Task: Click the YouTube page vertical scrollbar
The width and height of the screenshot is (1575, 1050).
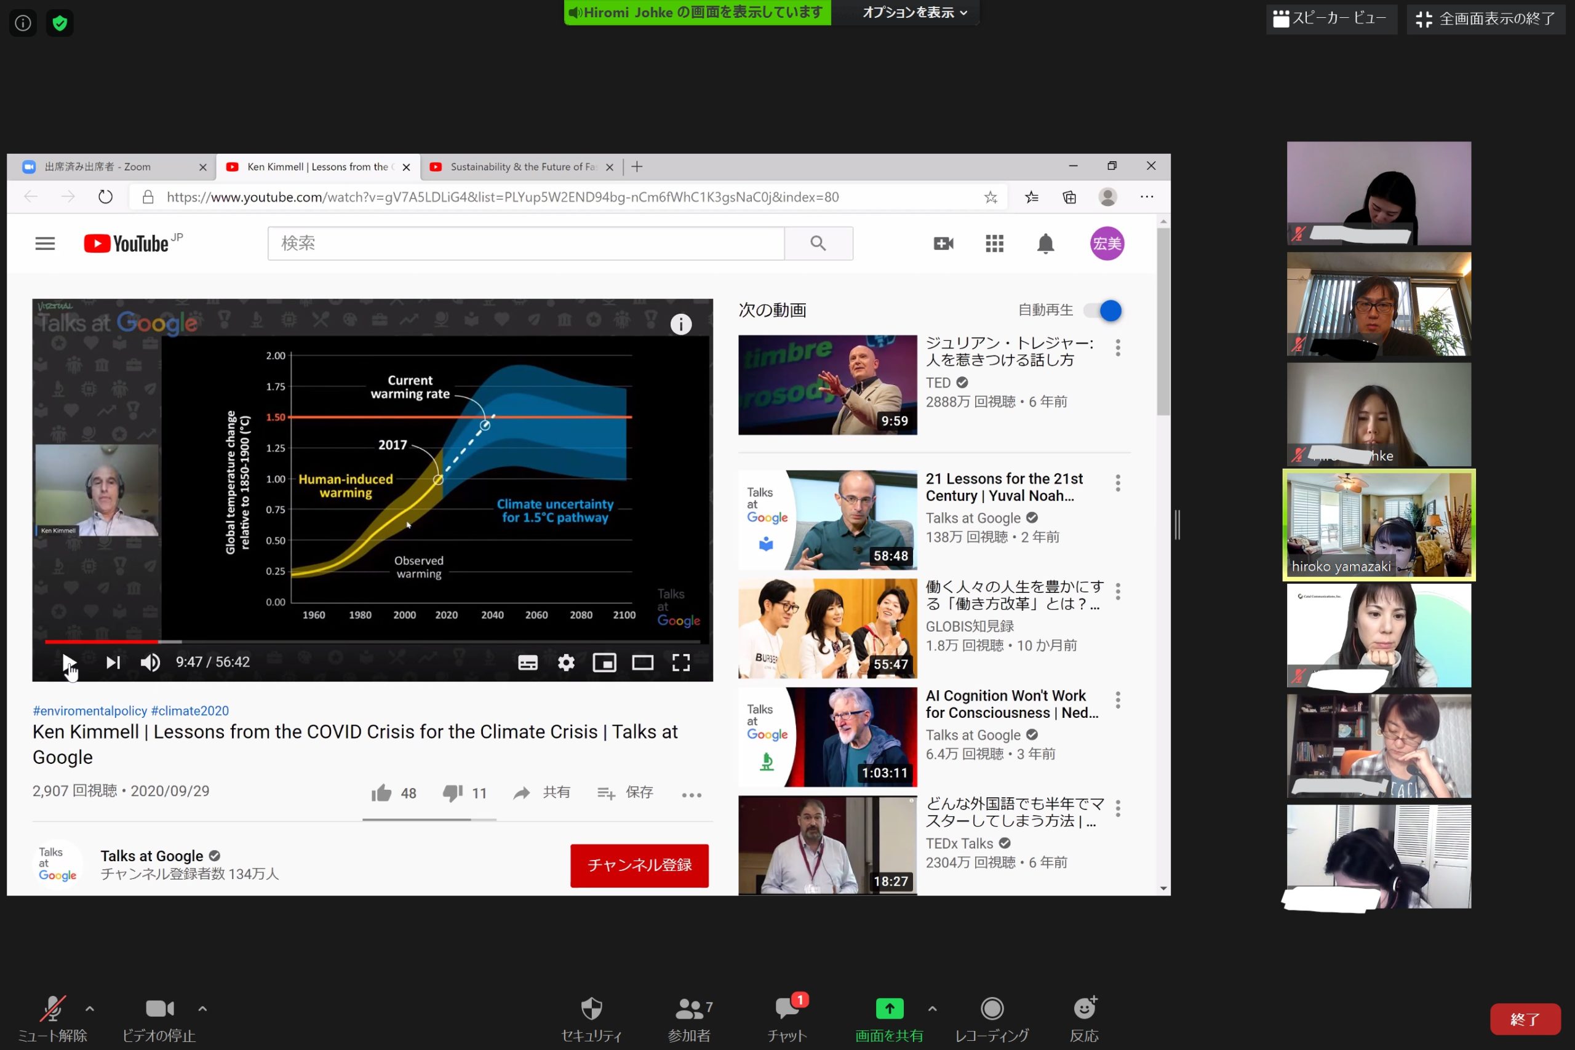Action: (x=1163, y=322)
